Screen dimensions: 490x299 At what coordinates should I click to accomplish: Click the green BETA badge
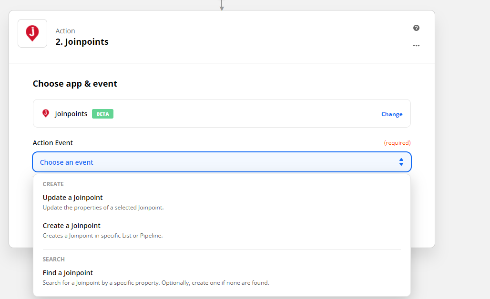(102, 114)
